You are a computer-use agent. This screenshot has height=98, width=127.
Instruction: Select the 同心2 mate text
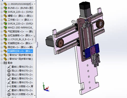point(22,75)
